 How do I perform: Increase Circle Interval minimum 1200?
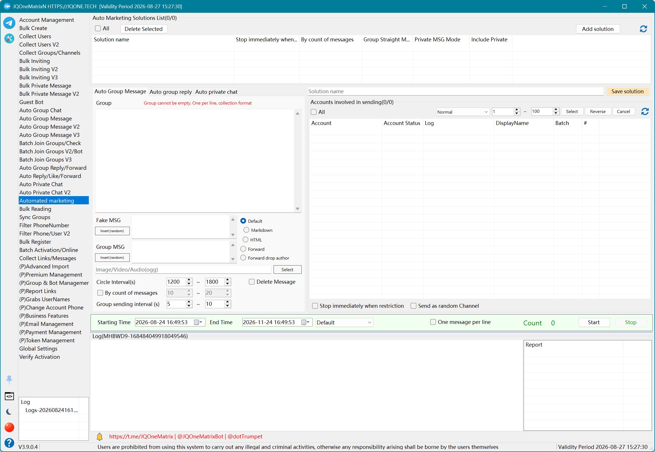(x=189, y=280)
